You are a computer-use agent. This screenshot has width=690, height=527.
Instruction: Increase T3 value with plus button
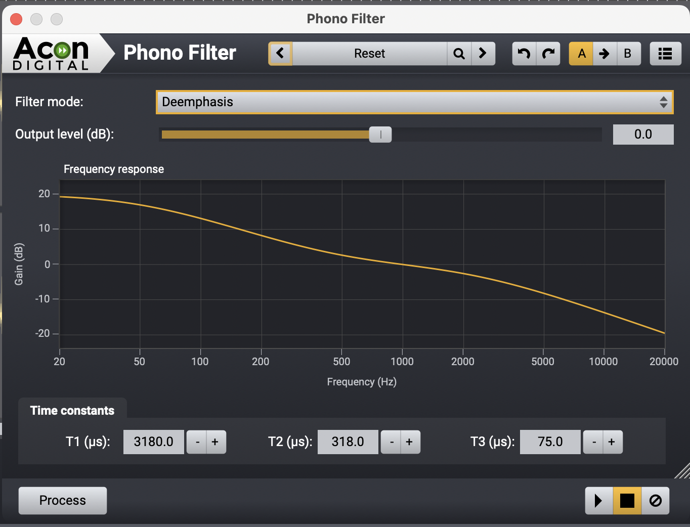click(612, 442)
